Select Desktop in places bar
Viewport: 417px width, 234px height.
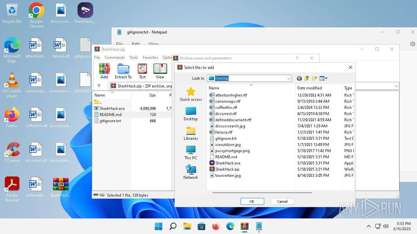pos(191,114)
